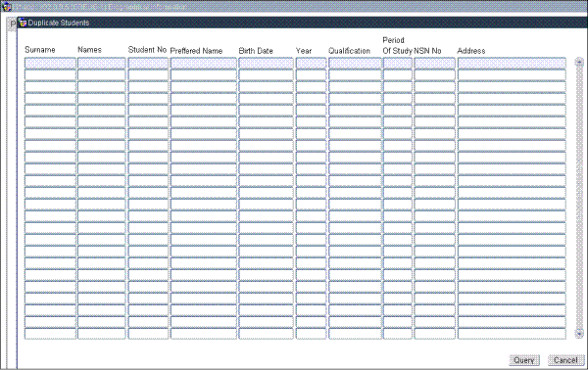This screenshot has width=588, height=370.
Task: Select the highlighted Address field
Action: point(512,63)
